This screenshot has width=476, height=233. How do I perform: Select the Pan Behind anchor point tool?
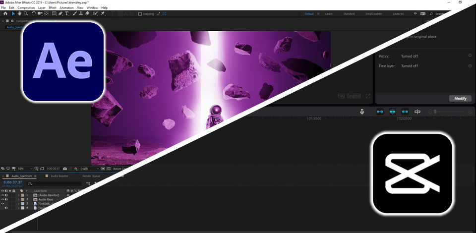click(x=46, y=14)
